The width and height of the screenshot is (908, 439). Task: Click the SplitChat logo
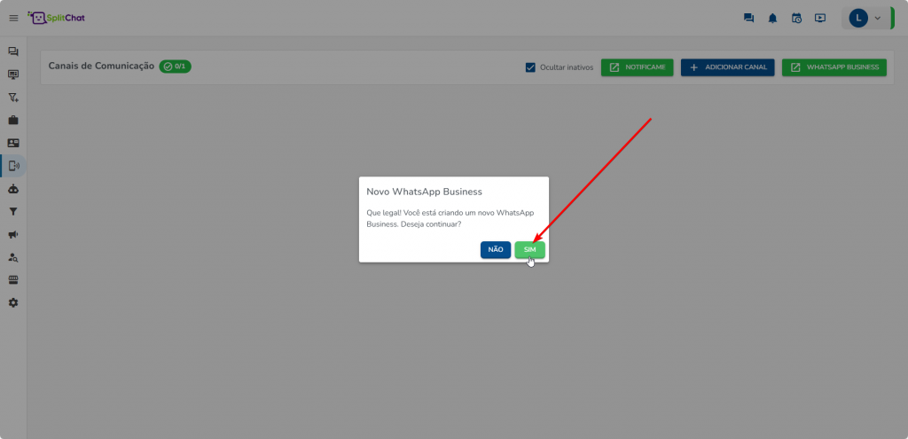(x=56, y=18)
